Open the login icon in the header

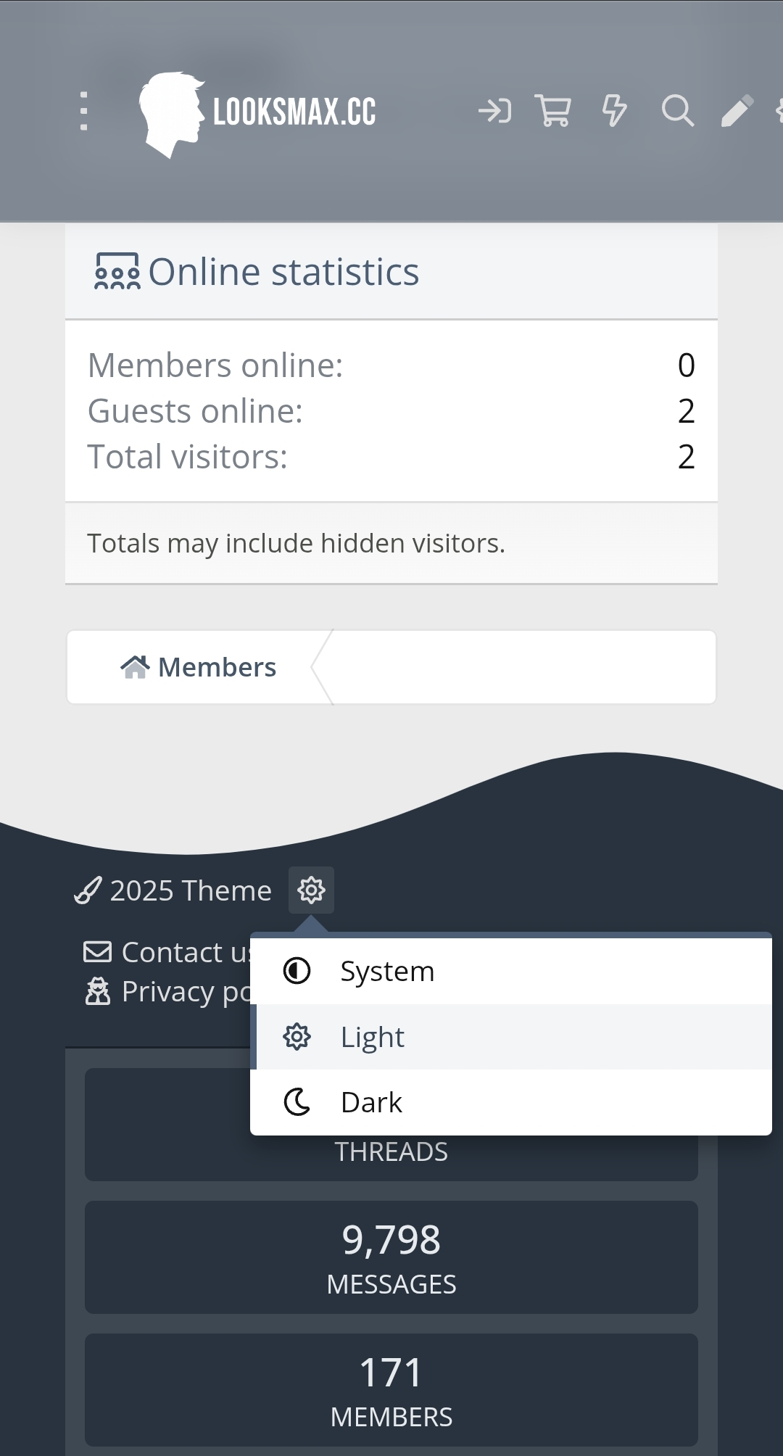(x=497, y=110)
